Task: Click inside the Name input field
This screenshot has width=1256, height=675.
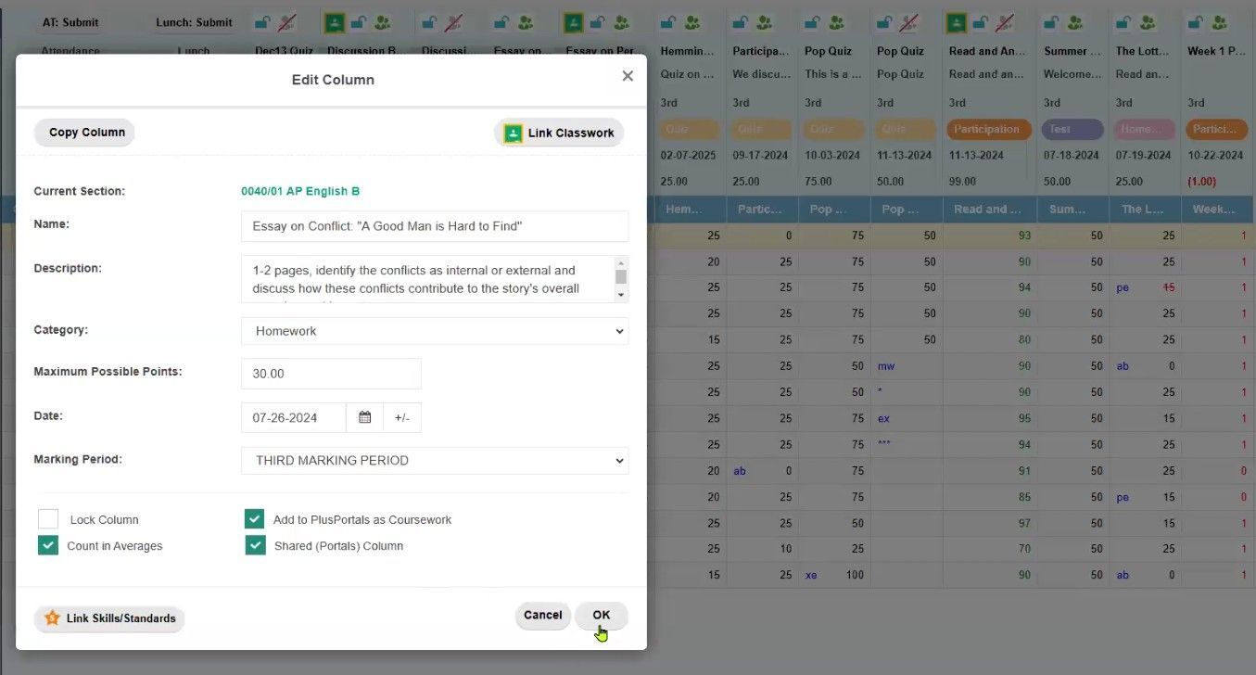Action: click(x=434, y=226)
